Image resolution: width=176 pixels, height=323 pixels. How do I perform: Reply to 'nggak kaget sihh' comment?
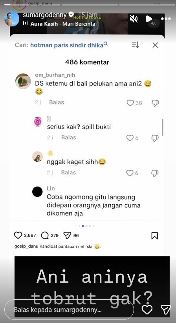pos(68,172)
